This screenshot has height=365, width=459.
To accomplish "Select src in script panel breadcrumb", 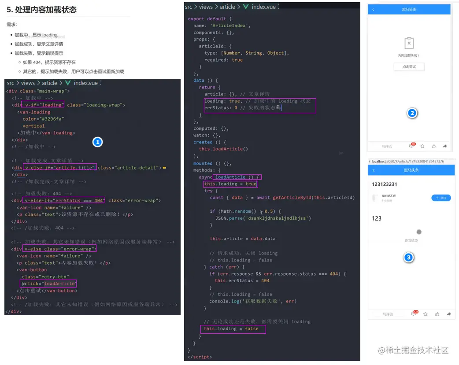I will click(189, 7).
